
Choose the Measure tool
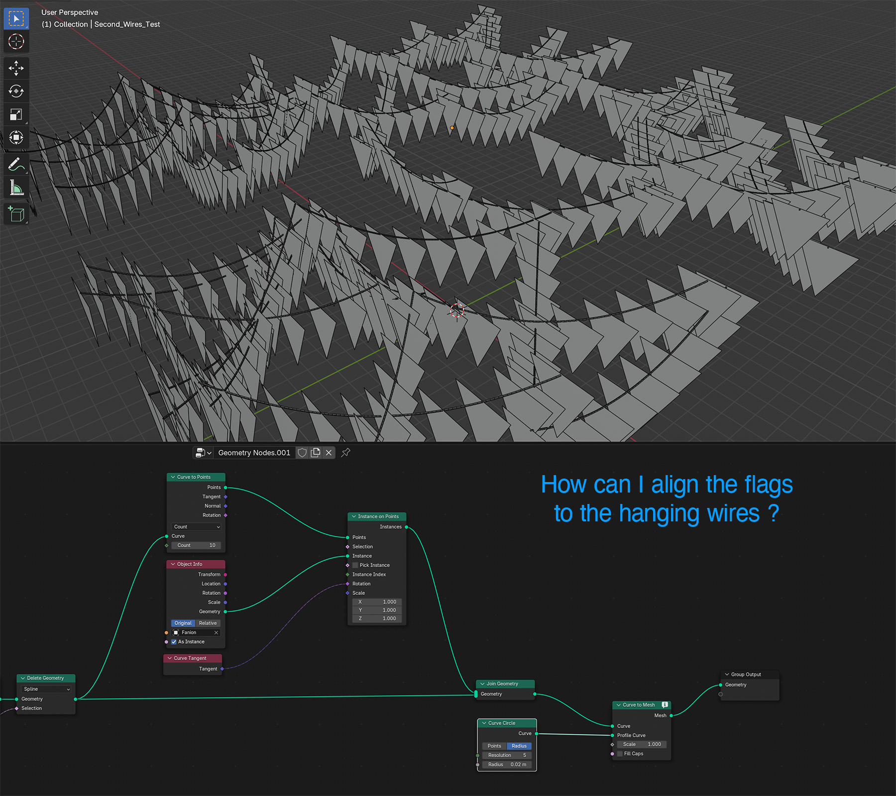click(16, 188)
